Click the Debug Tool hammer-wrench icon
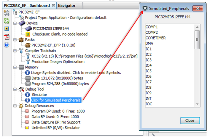This screenshot has width=210, height=138. [x=22, y=89]
